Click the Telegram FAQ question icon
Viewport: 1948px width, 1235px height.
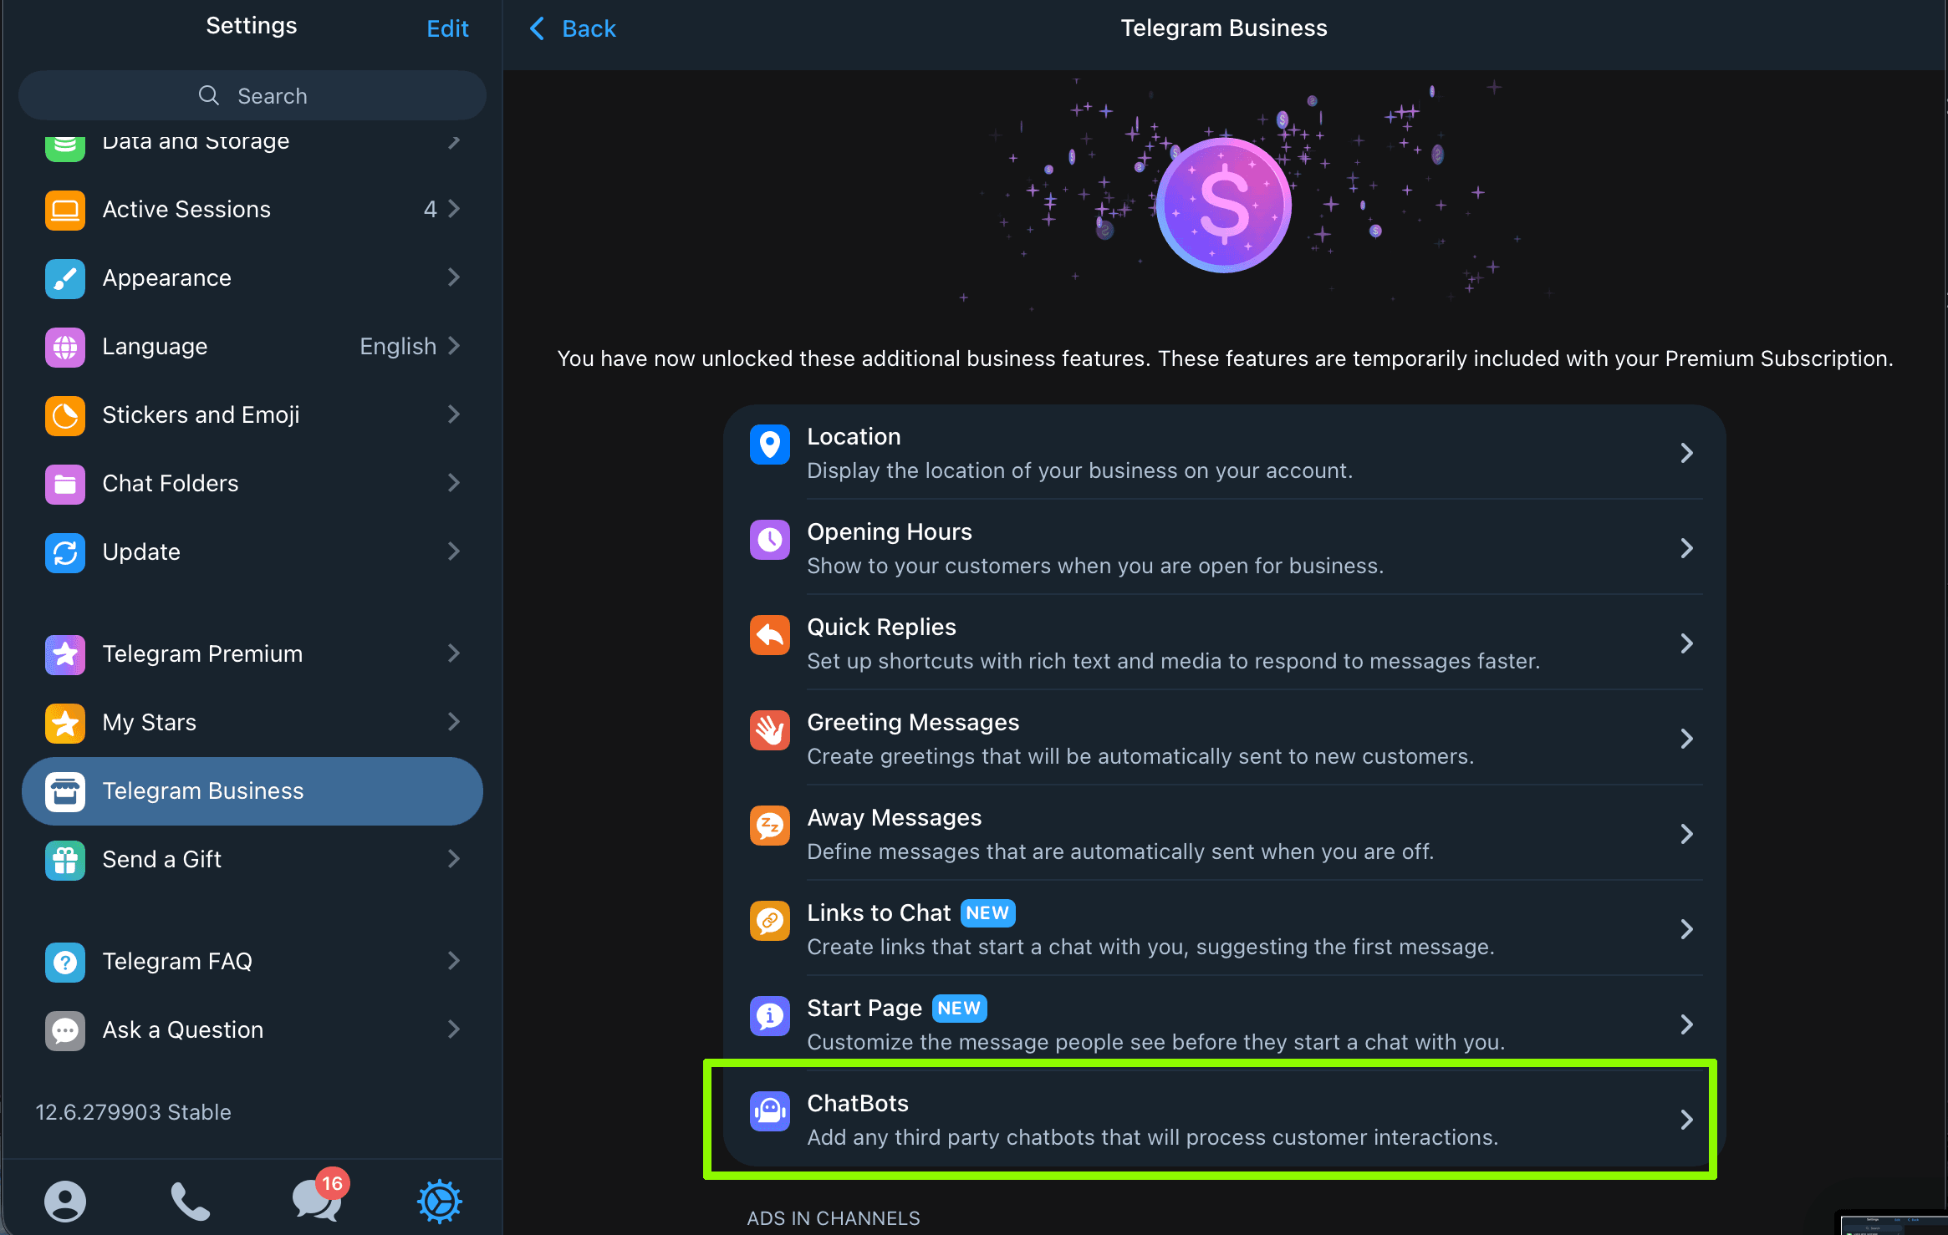pyautogui.click(x=65, y=962)
